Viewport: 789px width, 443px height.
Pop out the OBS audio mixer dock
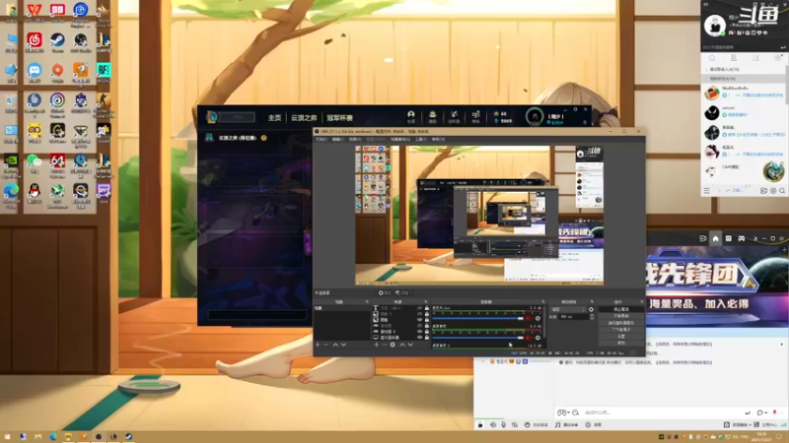coord(543,302)
